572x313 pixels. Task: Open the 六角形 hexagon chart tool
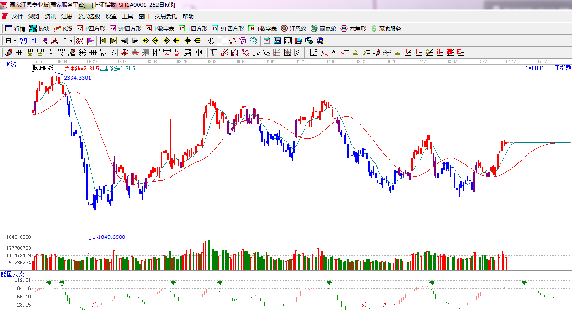pyautogui.click(x=353, y=28)
